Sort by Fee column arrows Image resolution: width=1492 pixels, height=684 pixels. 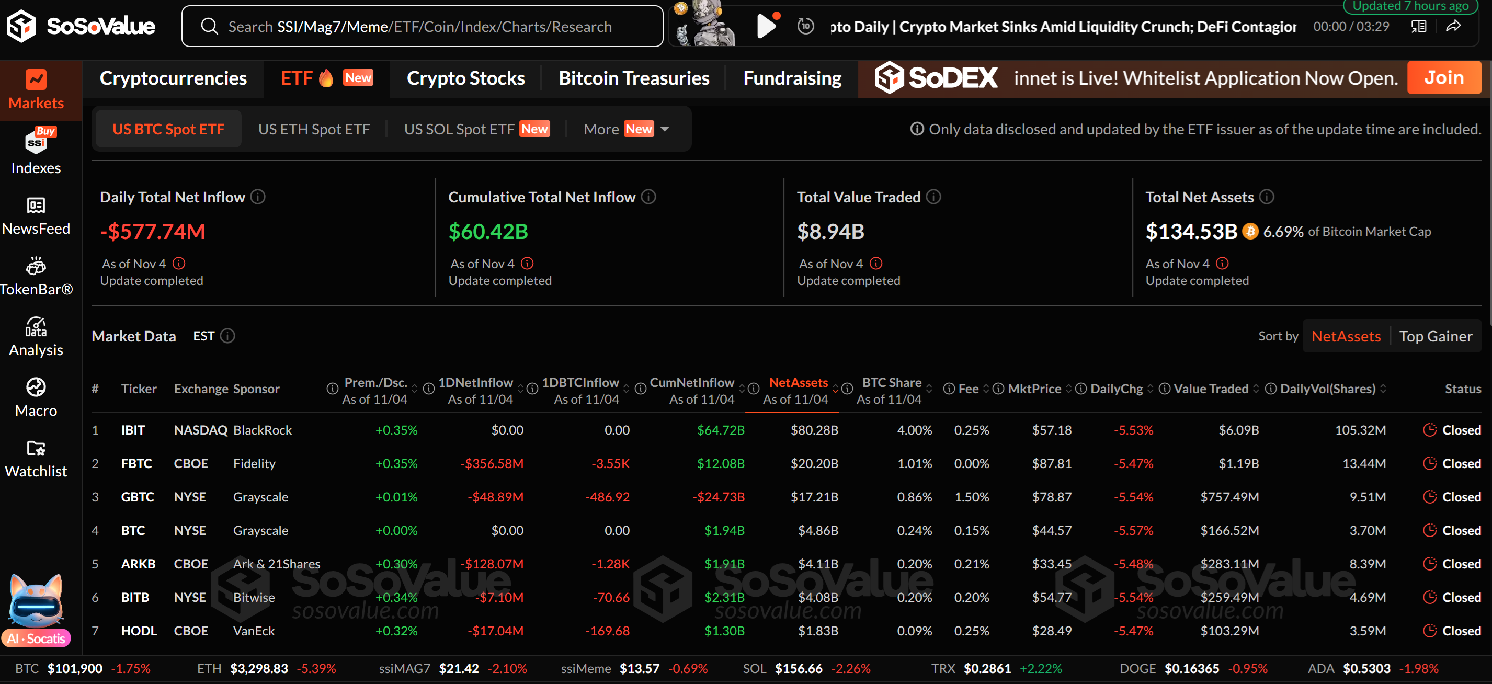(x=986, y=389)
